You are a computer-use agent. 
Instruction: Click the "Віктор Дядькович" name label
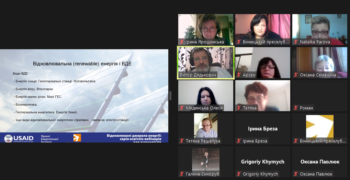point(198,75)
